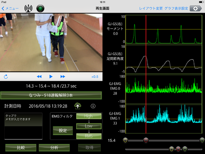This screenshot has height=154, width=205.
Task: Tap the walking patient video preview
Action: coord(51,42)
